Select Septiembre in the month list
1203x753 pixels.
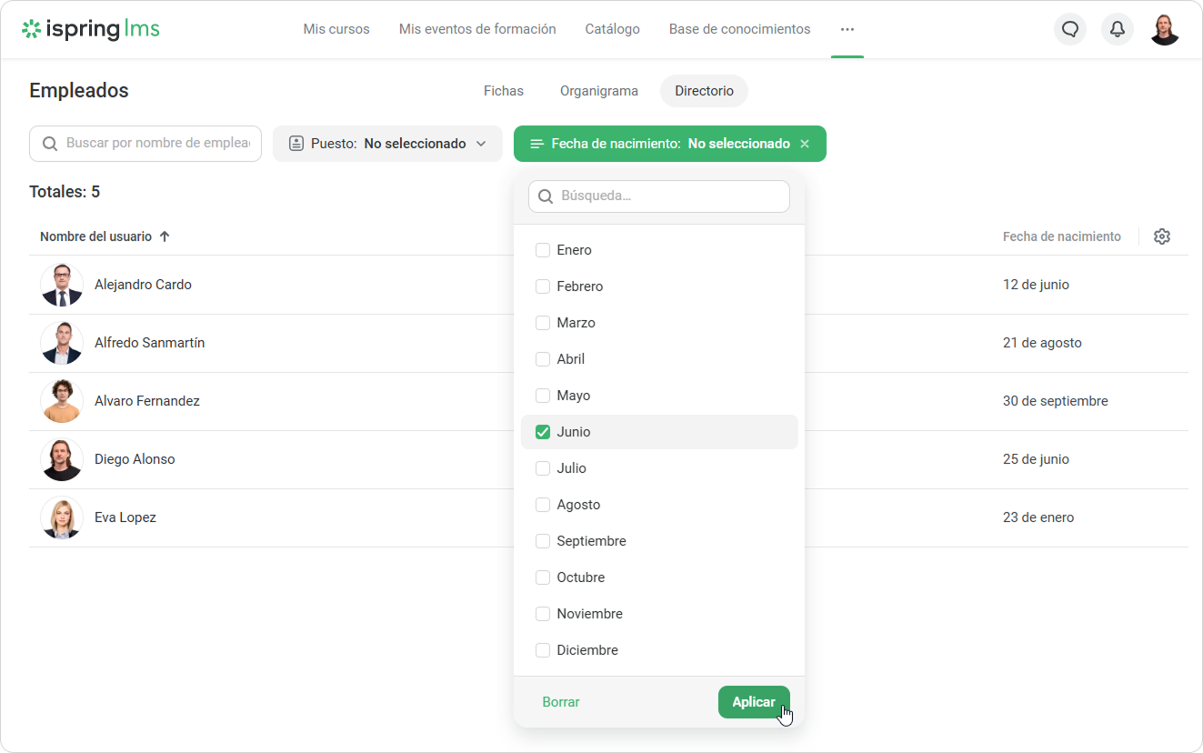coord(591,541)
